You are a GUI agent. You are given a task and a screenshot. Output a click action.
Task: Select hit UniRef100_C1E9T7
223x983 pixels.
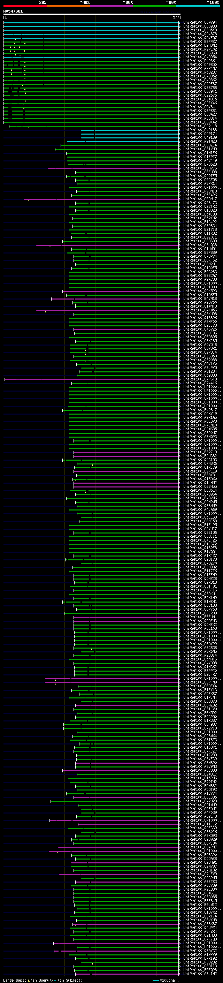coord(200,157)
